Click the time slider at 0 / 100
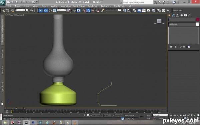This screenshot has height=125, width=200. tap(15, 108)
